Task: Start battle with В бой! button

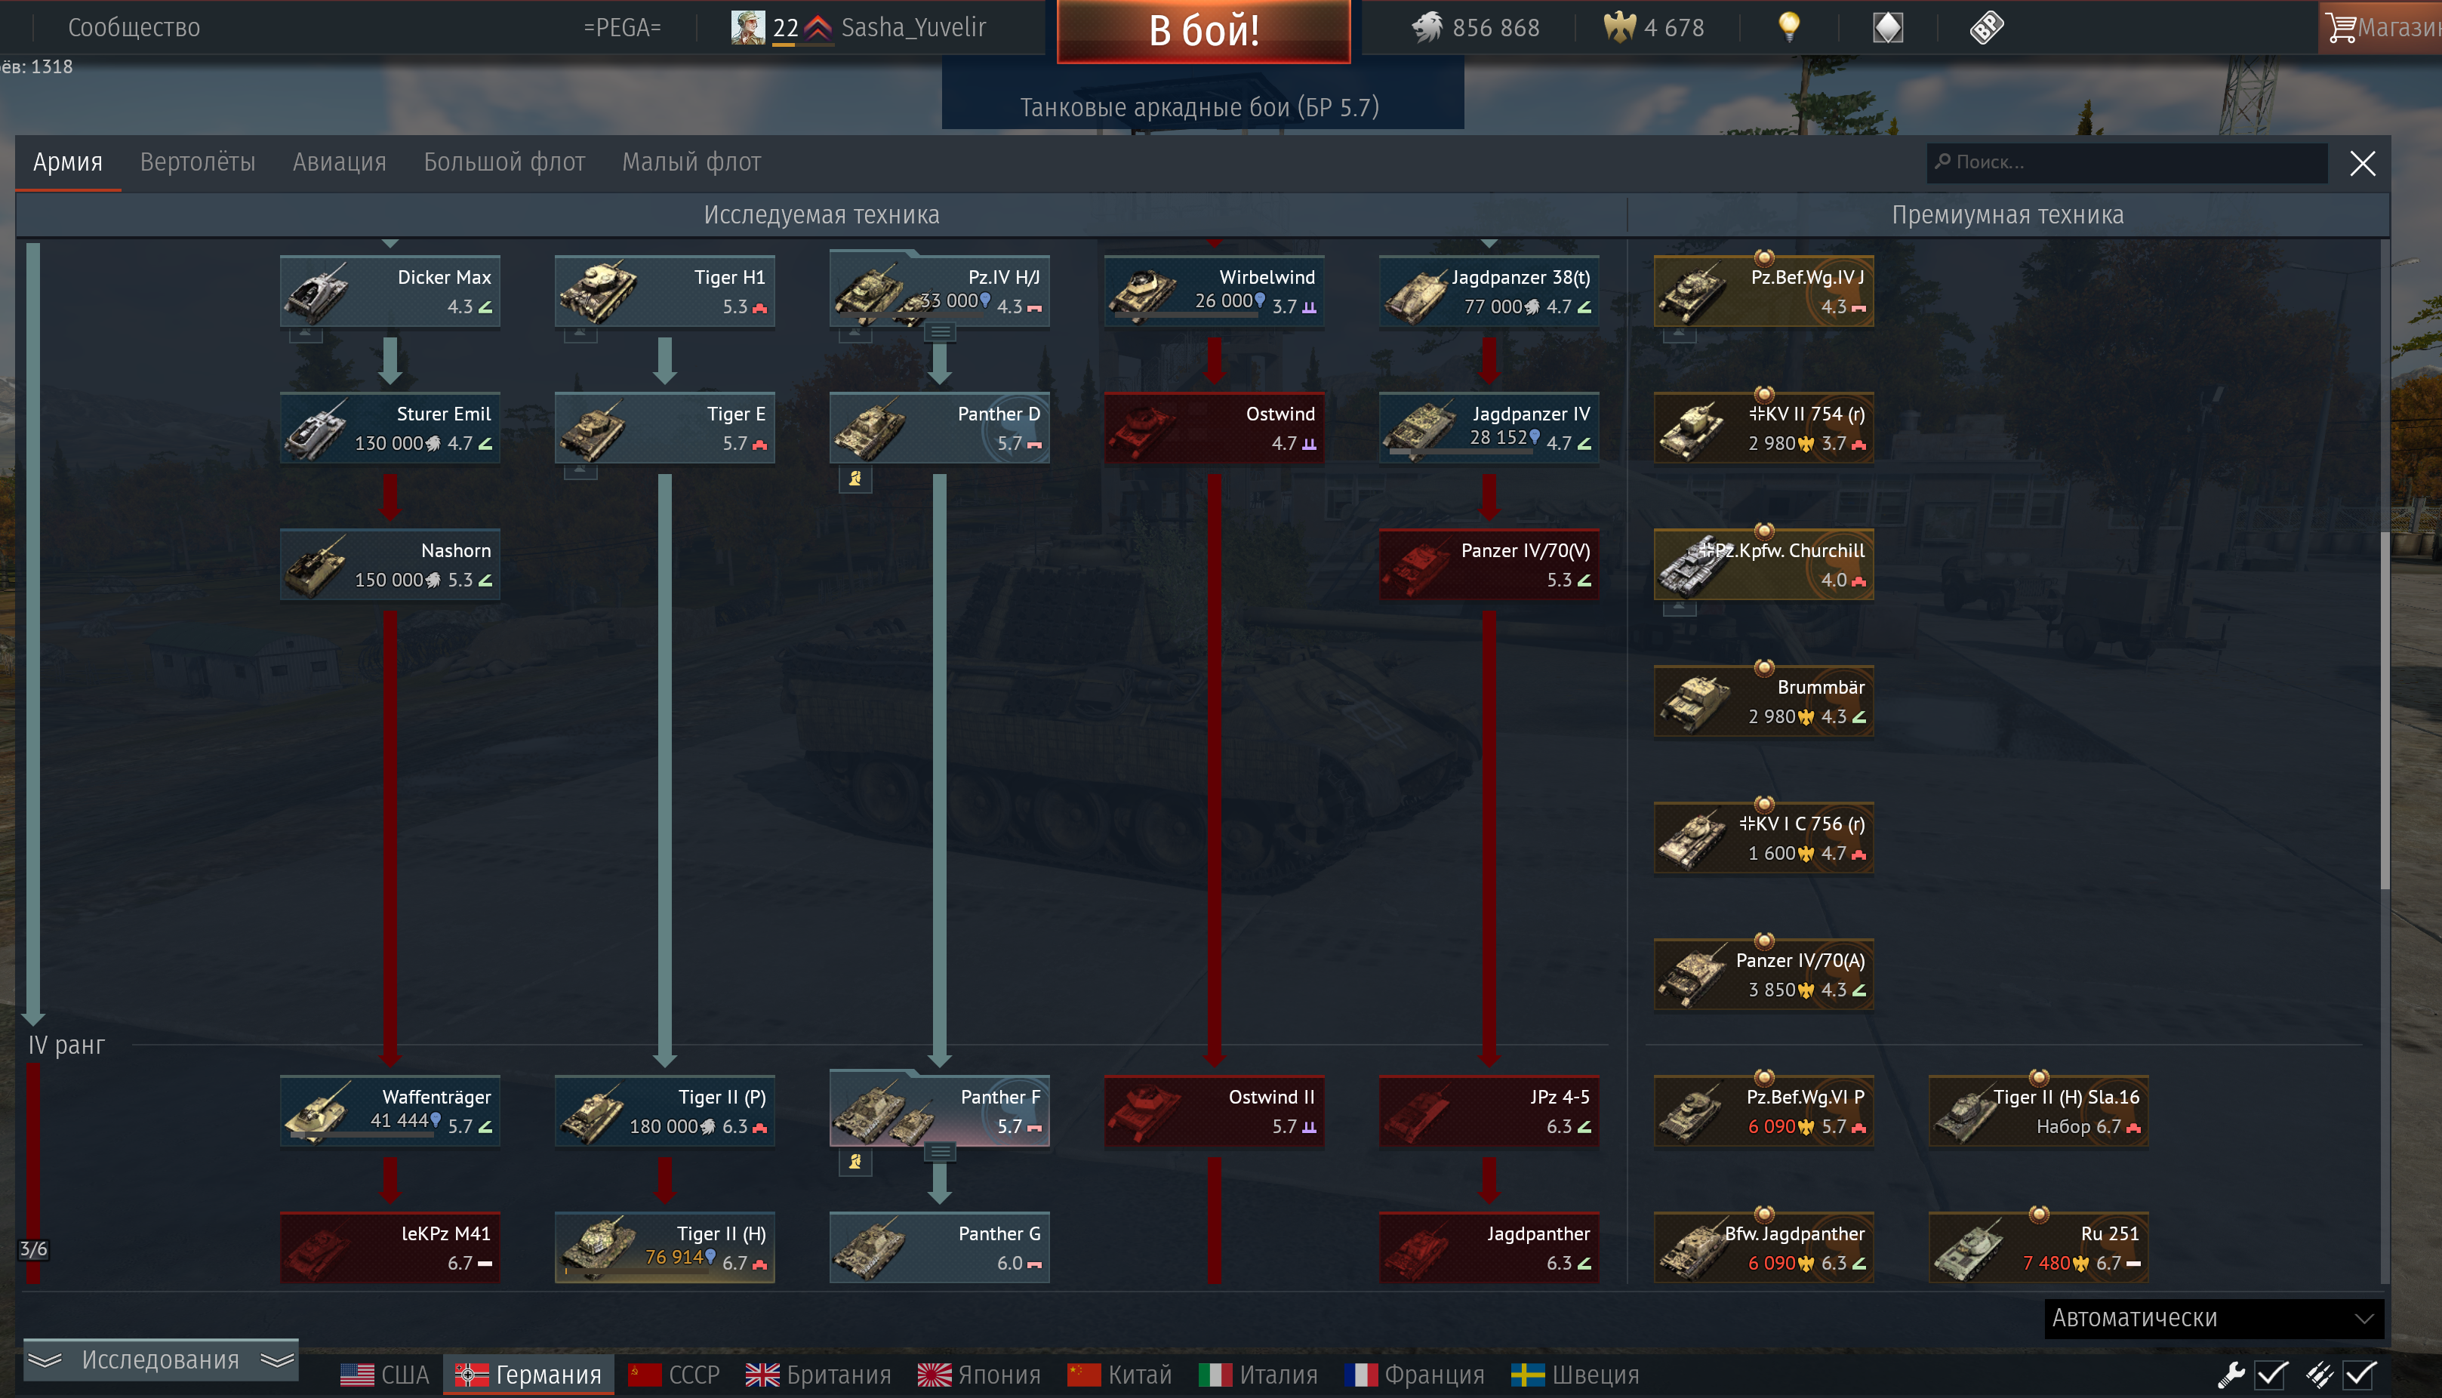Action: 1204,31
